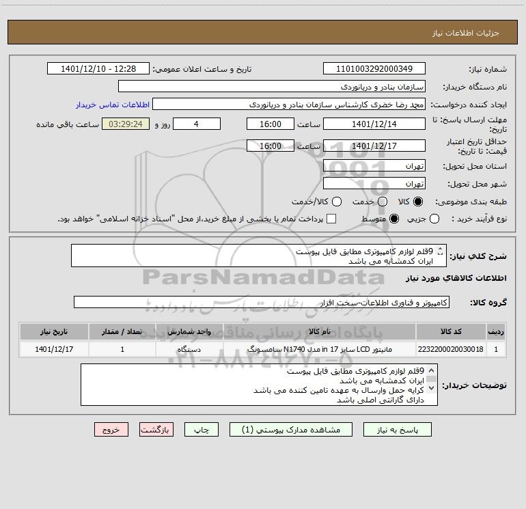Click the خروج exit button
Viewport: 526px width, 509px height.
tap(111, 430)
